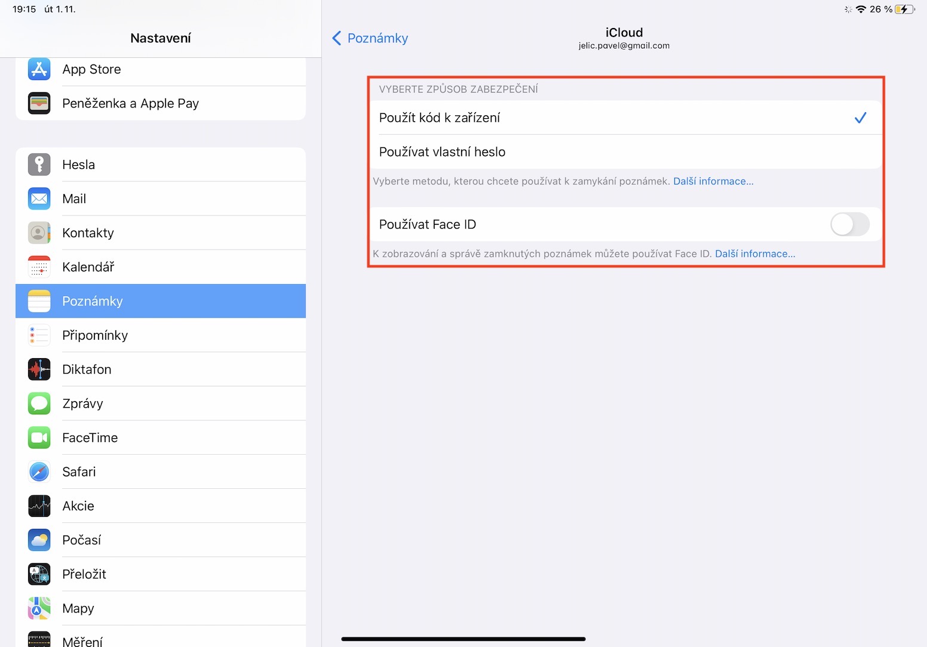Go back using Poznámky chevron
The image size is (927, 647).
tap(370, 38)
